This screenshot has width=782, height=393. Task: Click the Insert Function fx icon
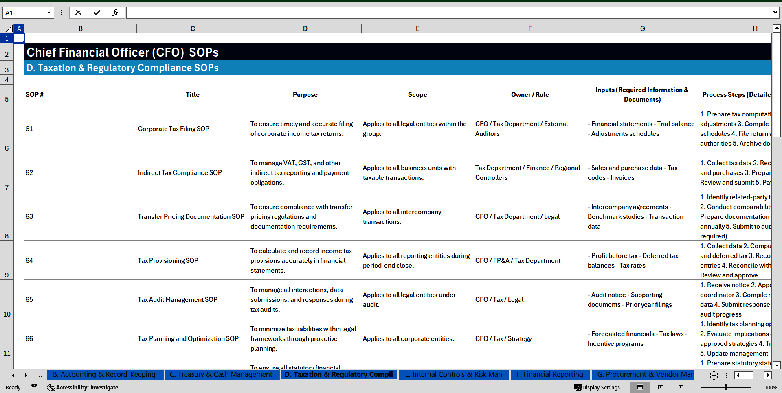(x=115, y=13)
